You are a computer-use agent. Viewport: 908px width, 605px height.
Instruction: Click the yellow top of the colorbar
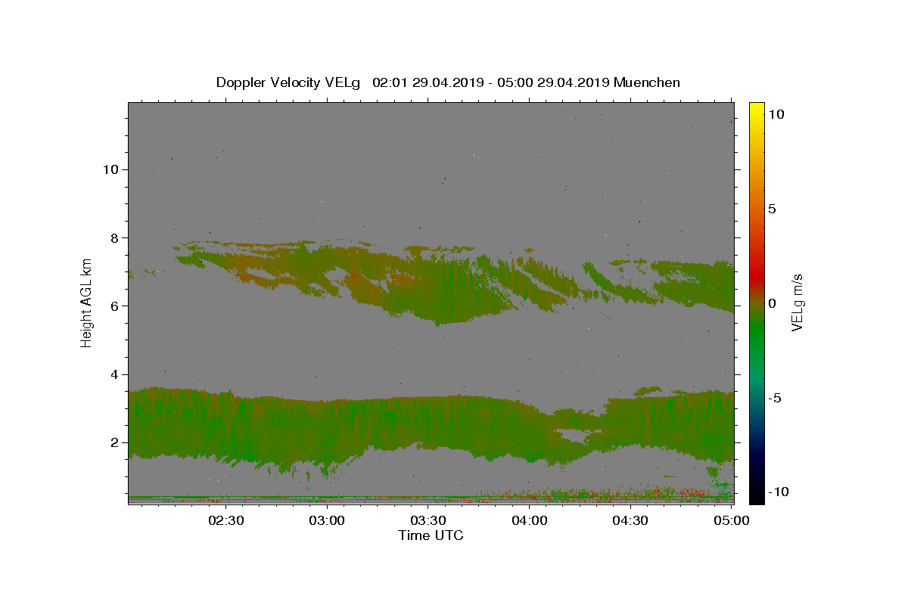point(756,110)
